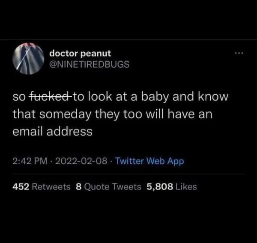
Task: Open the Twitter Web App source link
Action: 149,162
